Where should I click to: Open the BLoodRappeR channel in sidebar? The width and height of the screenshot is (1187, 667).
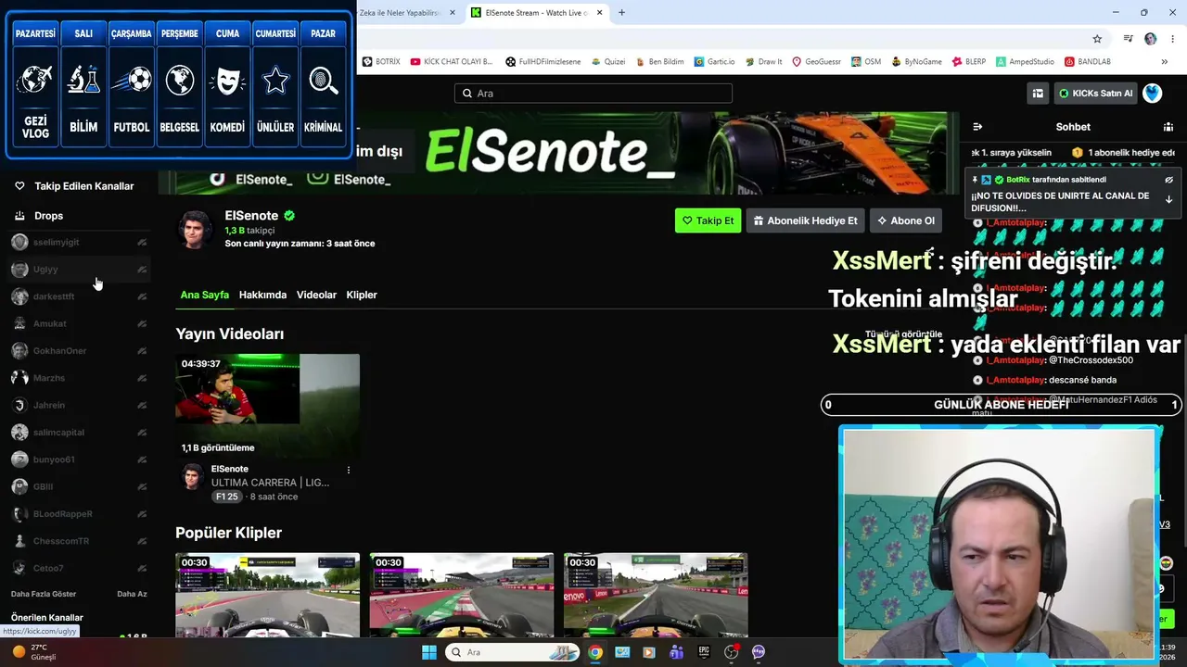79,514
